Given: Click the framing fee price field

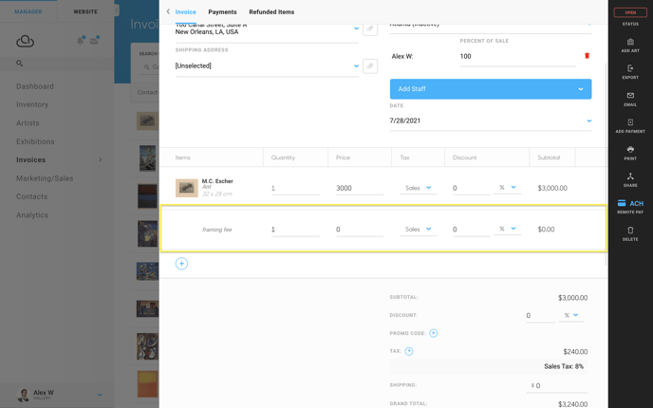Looking at the screenshot, I should coord(360,230).
